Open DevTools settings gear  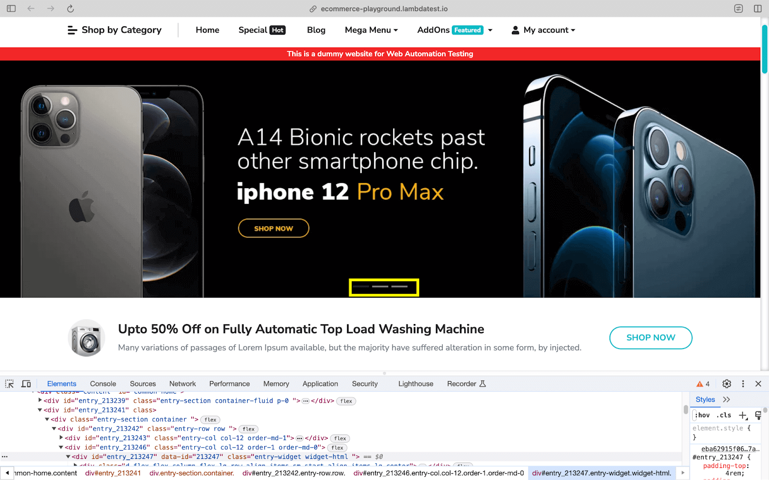[727, 384]
